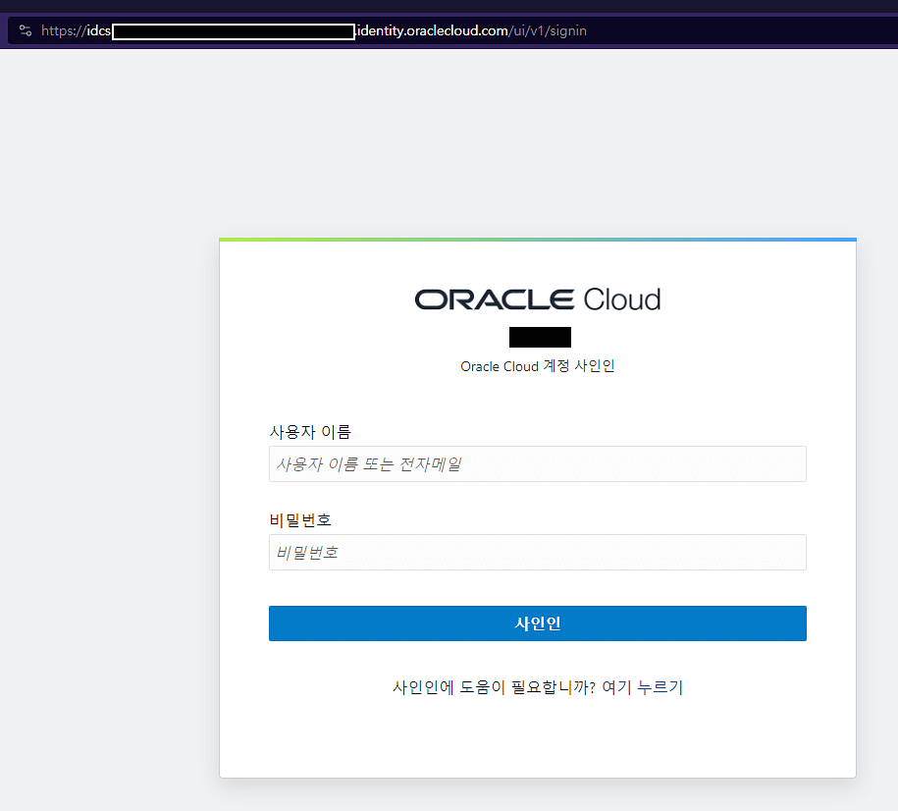Click the 'Oracle Cloud 계정 사인인' heading text

point(537,366)
